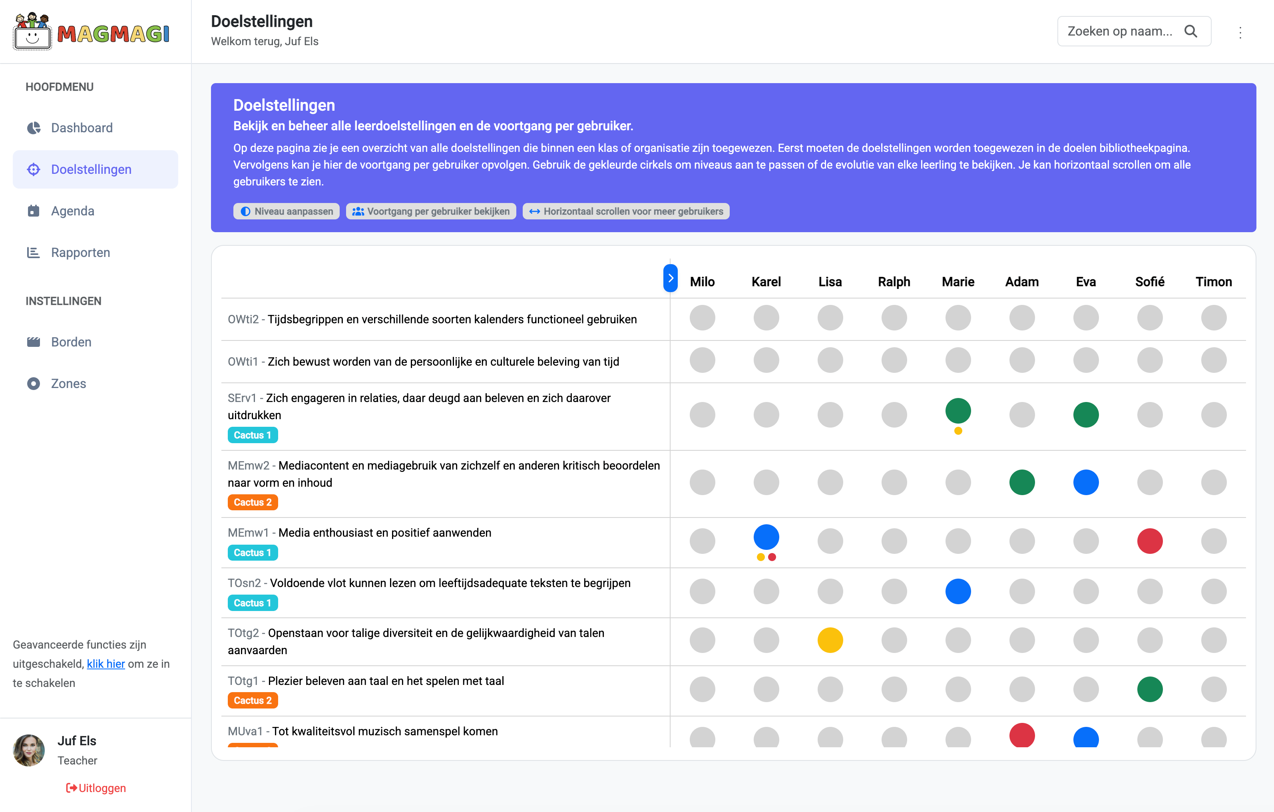Click the Cactus 2 tag under MEmw2
Viewport: 1274px width, 812px height.
pos(253,502)
